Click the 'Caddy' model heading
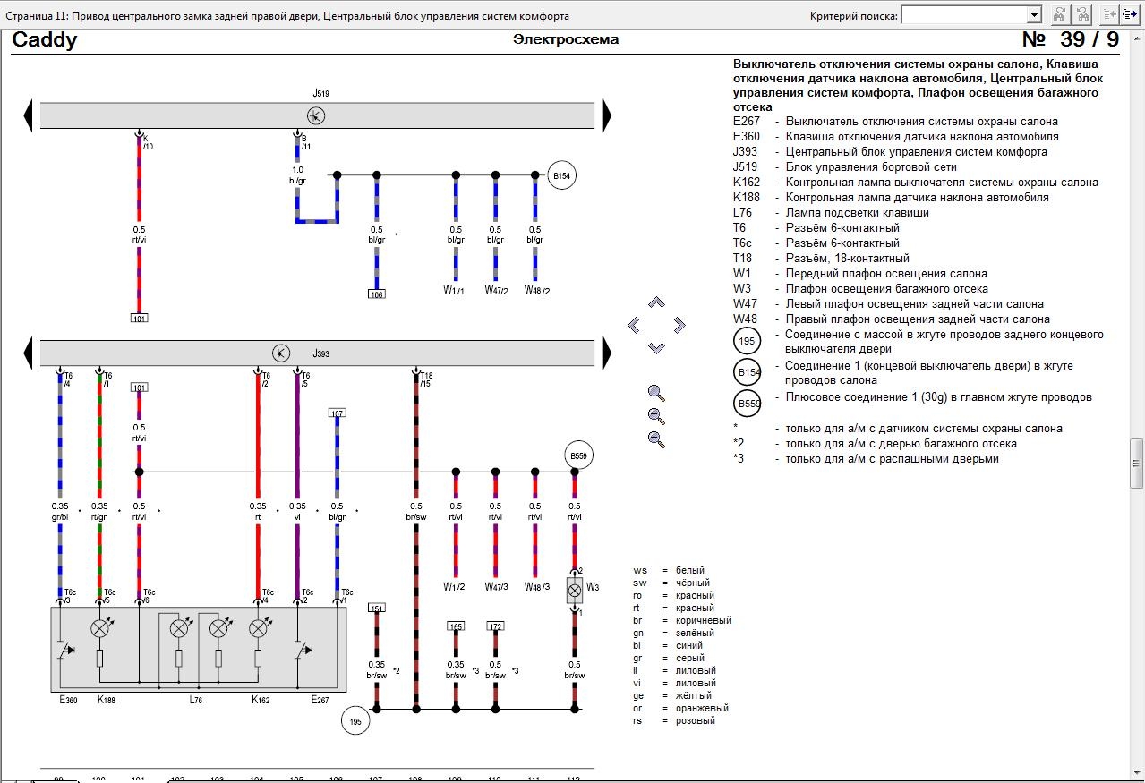This screenshot has height=783, width=1145. 45,40
